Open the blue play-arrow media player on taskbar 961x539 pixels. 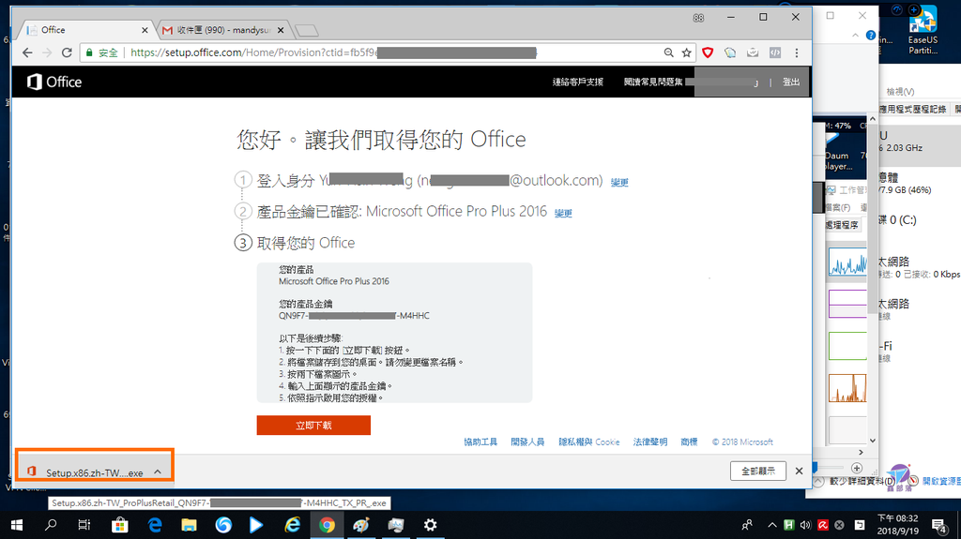[x=256, y=525]
